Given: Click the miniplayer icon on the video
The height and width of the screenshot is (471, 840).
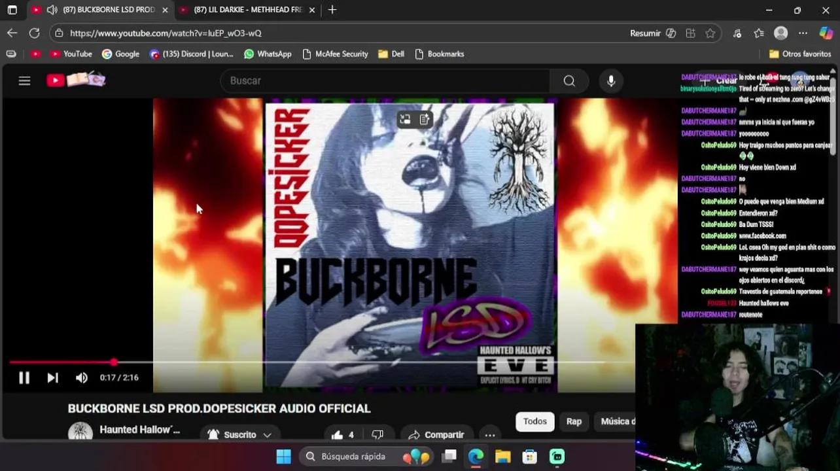Looking at the screenshot, I should pyautogui.click(x=405, y=119).
